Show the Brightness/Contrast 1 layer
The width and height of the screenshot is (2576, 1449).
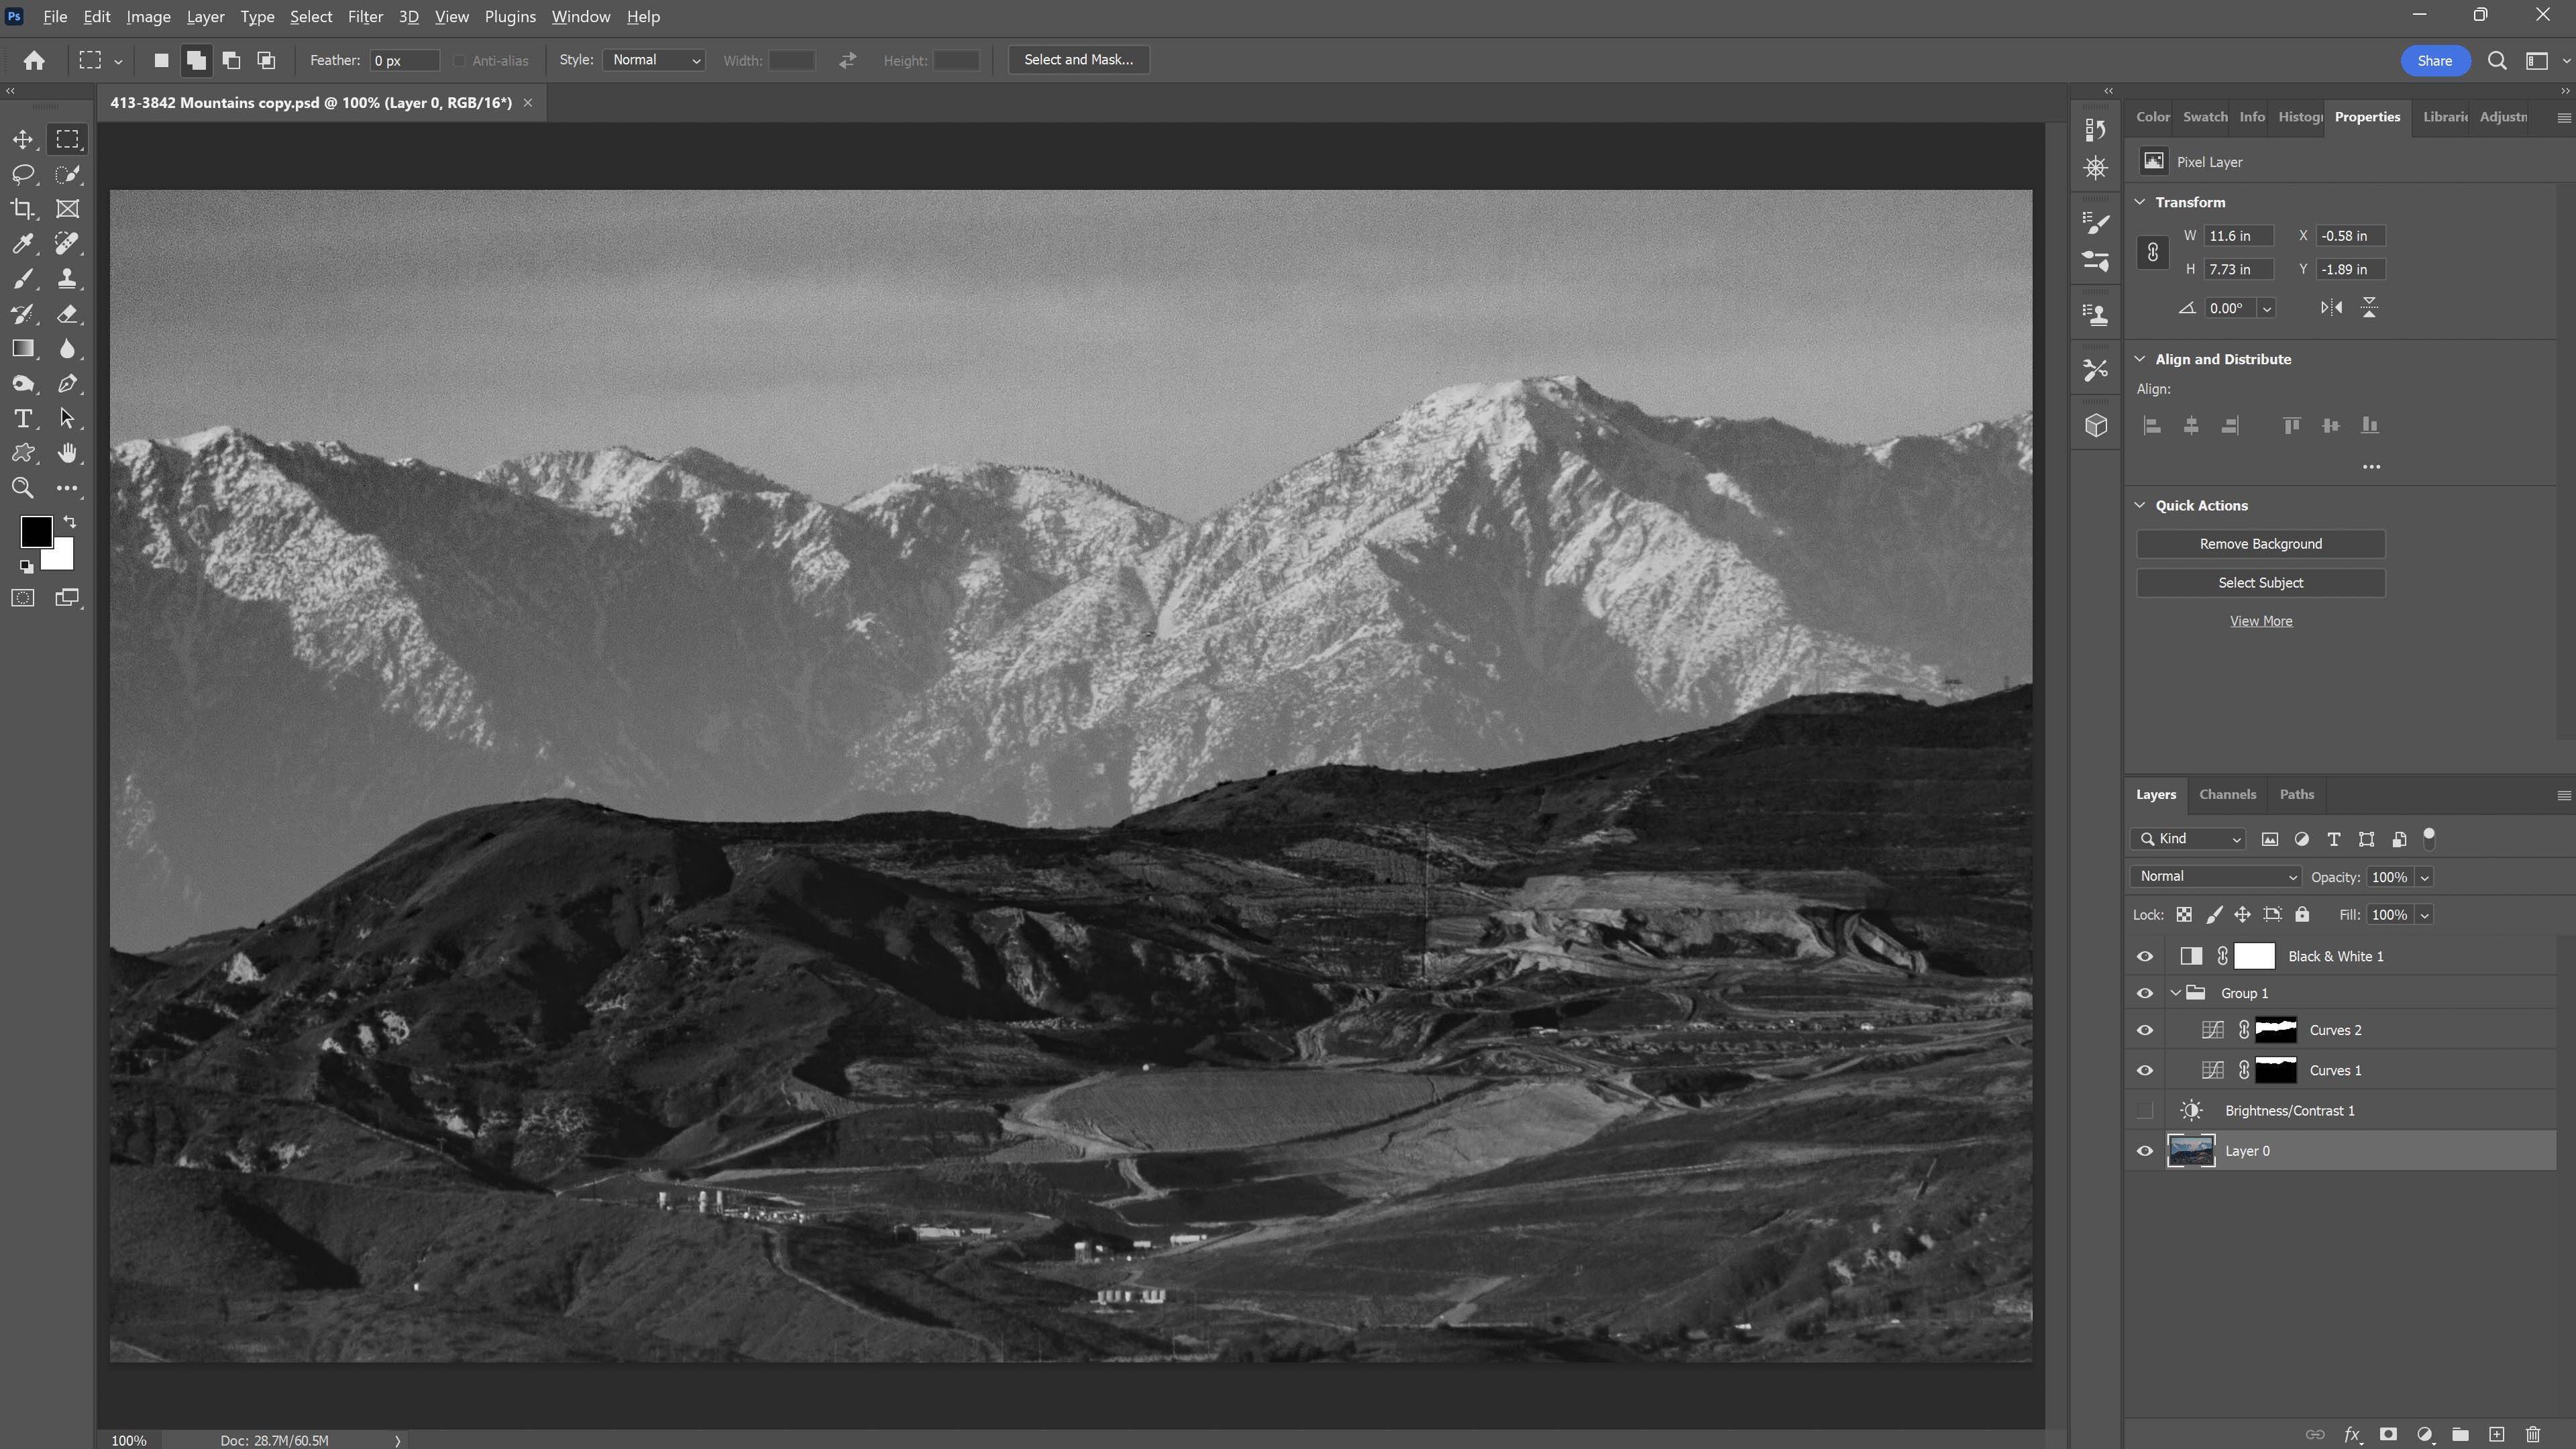click(2145, 1111)
